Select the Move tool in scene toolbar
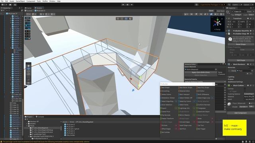255x143 pixels. [28, 69]
